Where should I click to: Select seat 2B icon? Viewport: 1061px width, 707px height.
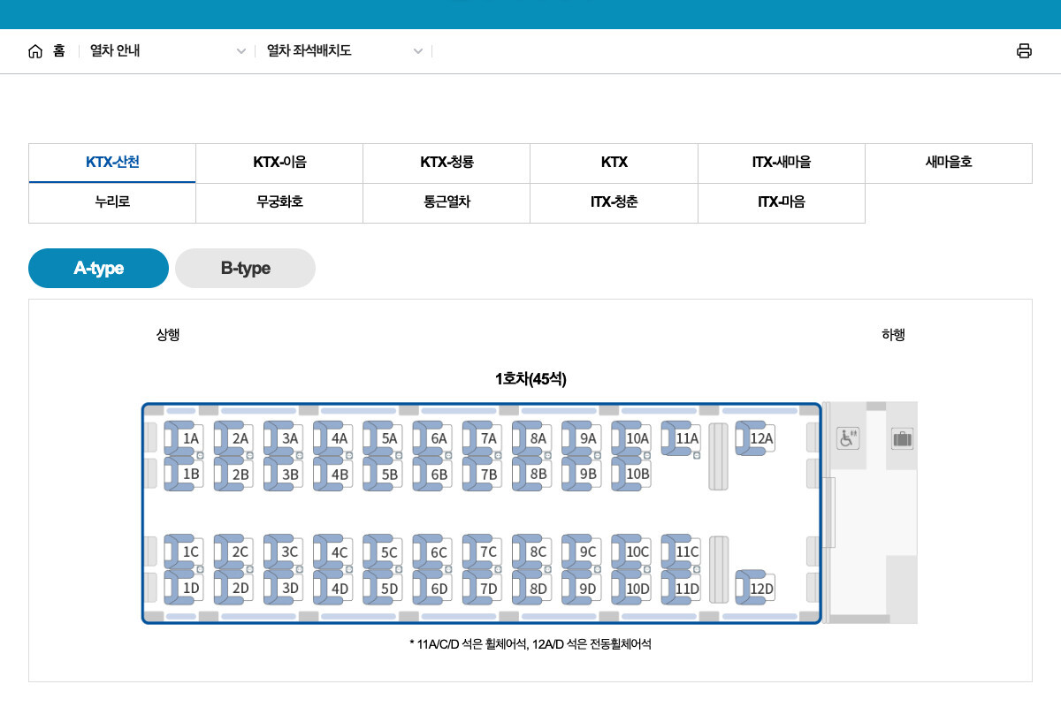pos(233,473)
